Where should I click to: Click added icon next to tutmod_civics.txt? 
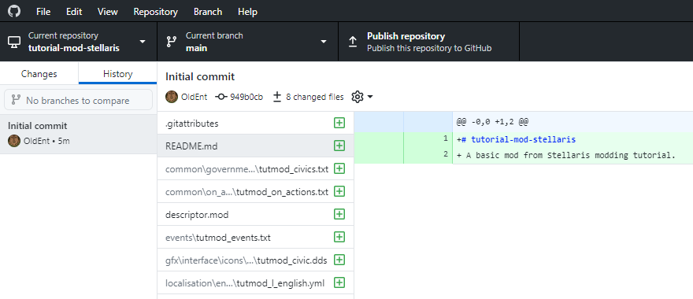point(339,168)
